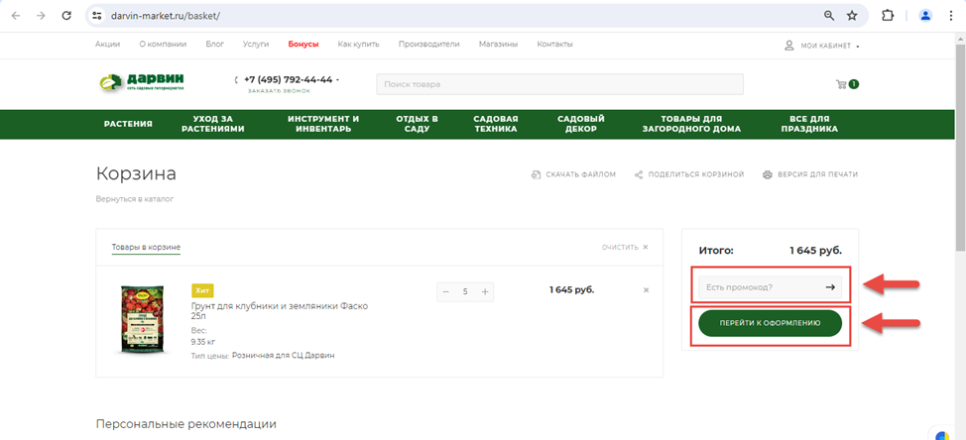This screenshot has height=440, width=966.
Task: Click the browser forward arrow
Action: point(41,16)
